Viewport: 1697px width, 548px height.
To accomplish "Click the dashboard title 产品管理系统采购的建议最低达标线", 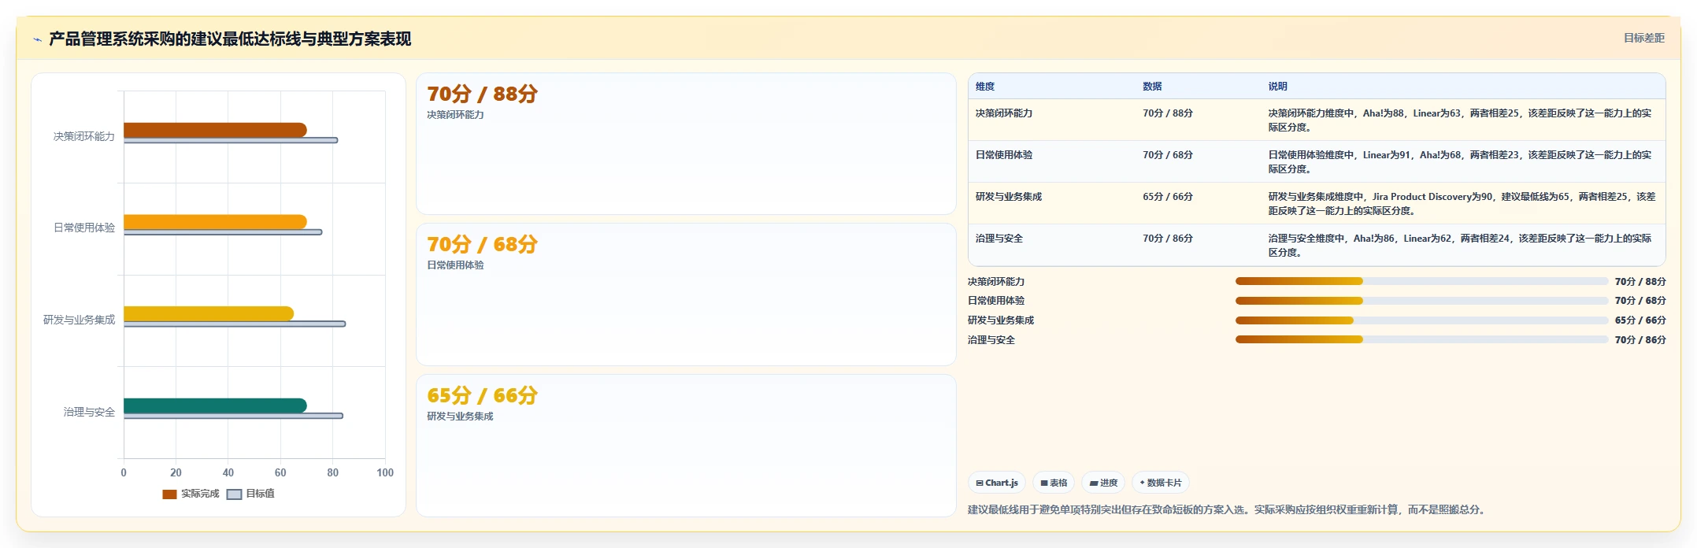I will (230, 39).
